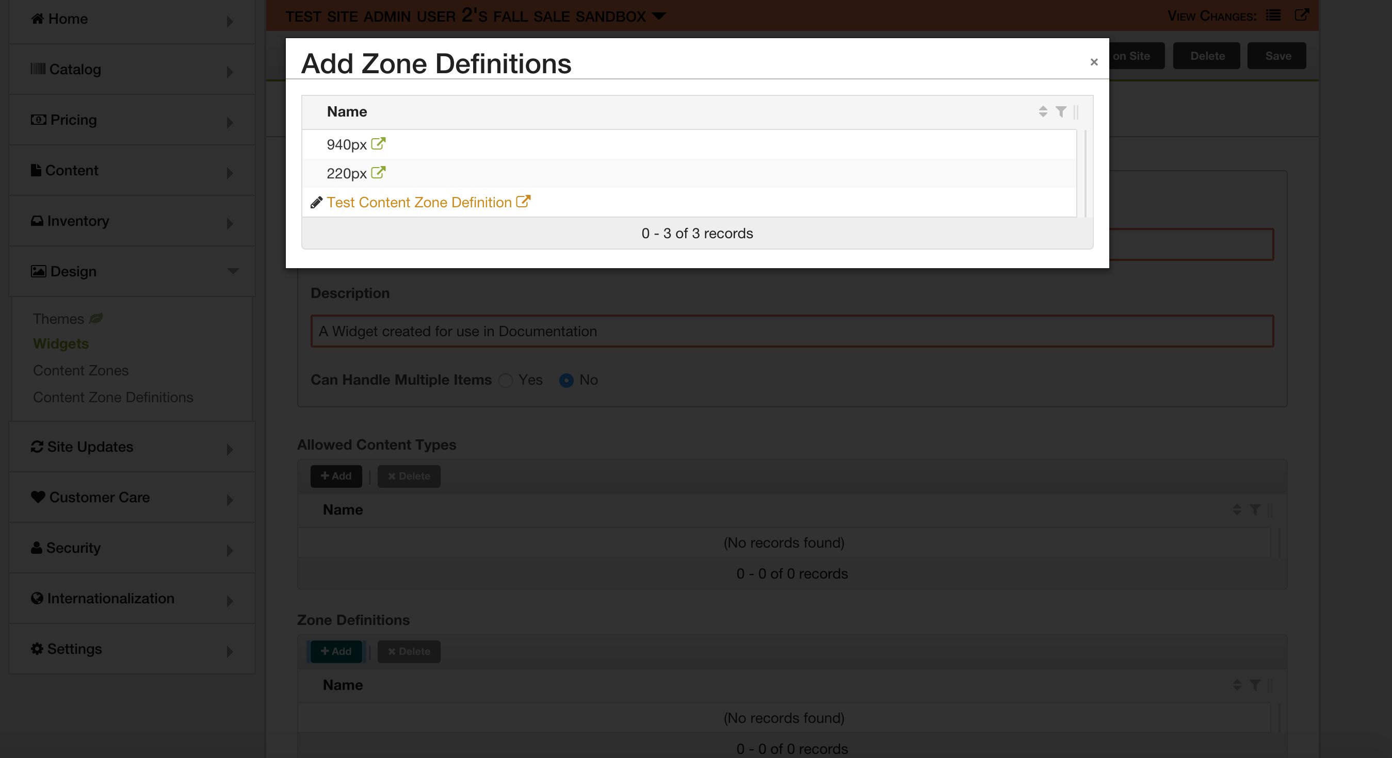
Task: Click the Customer Care heart icon
Action: pyautogui.click(x=38, y=497)
